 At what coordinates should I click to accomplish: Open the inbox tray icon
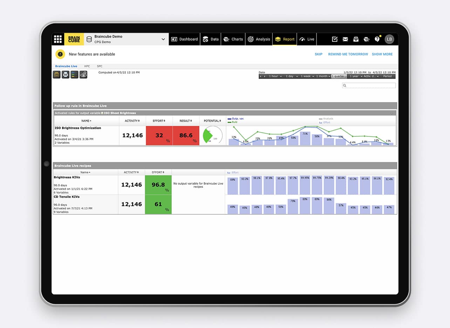point(356,39)
